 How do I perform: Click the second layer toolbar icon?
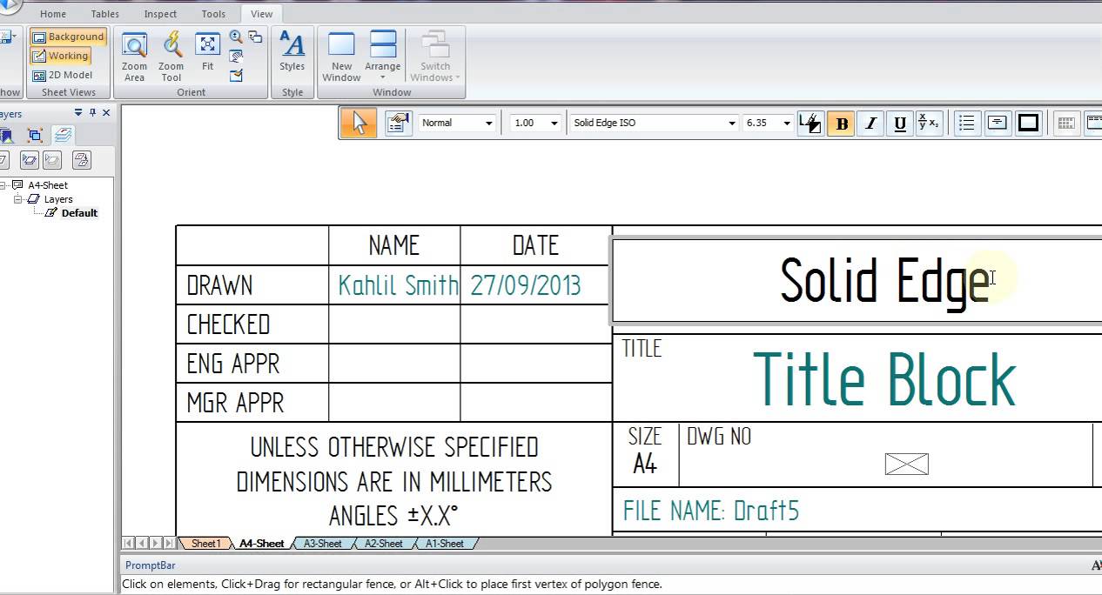pyautogui.click(x=30, y=159)
